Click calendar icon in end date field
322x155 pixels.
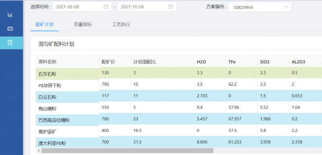pos(170,6)
